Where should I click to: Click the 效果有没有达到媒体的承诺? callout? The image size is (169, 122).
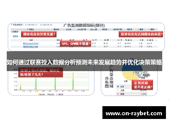141,34
